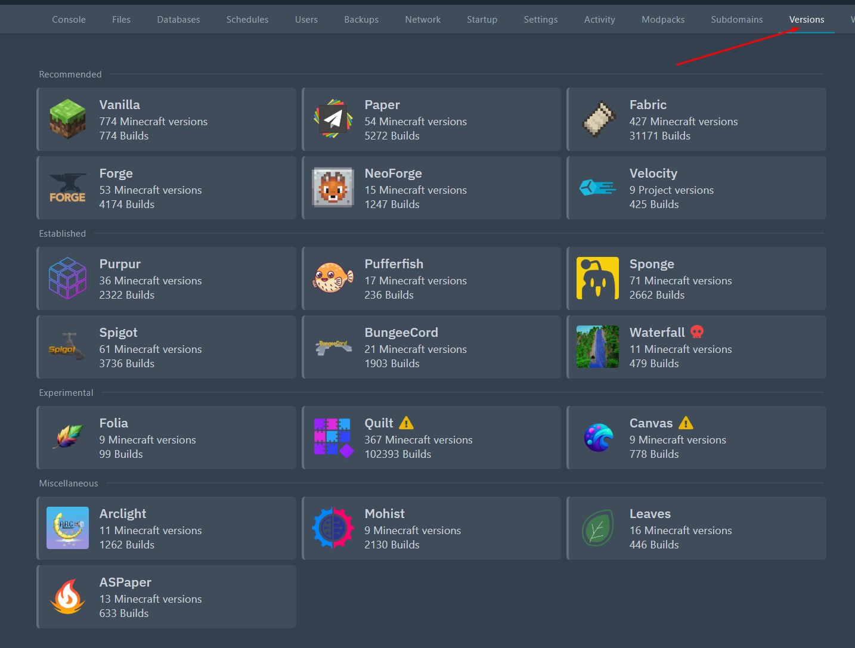Switch to the Console tab
The height and width of the screenshot is (648, 855).
[69, 20]
